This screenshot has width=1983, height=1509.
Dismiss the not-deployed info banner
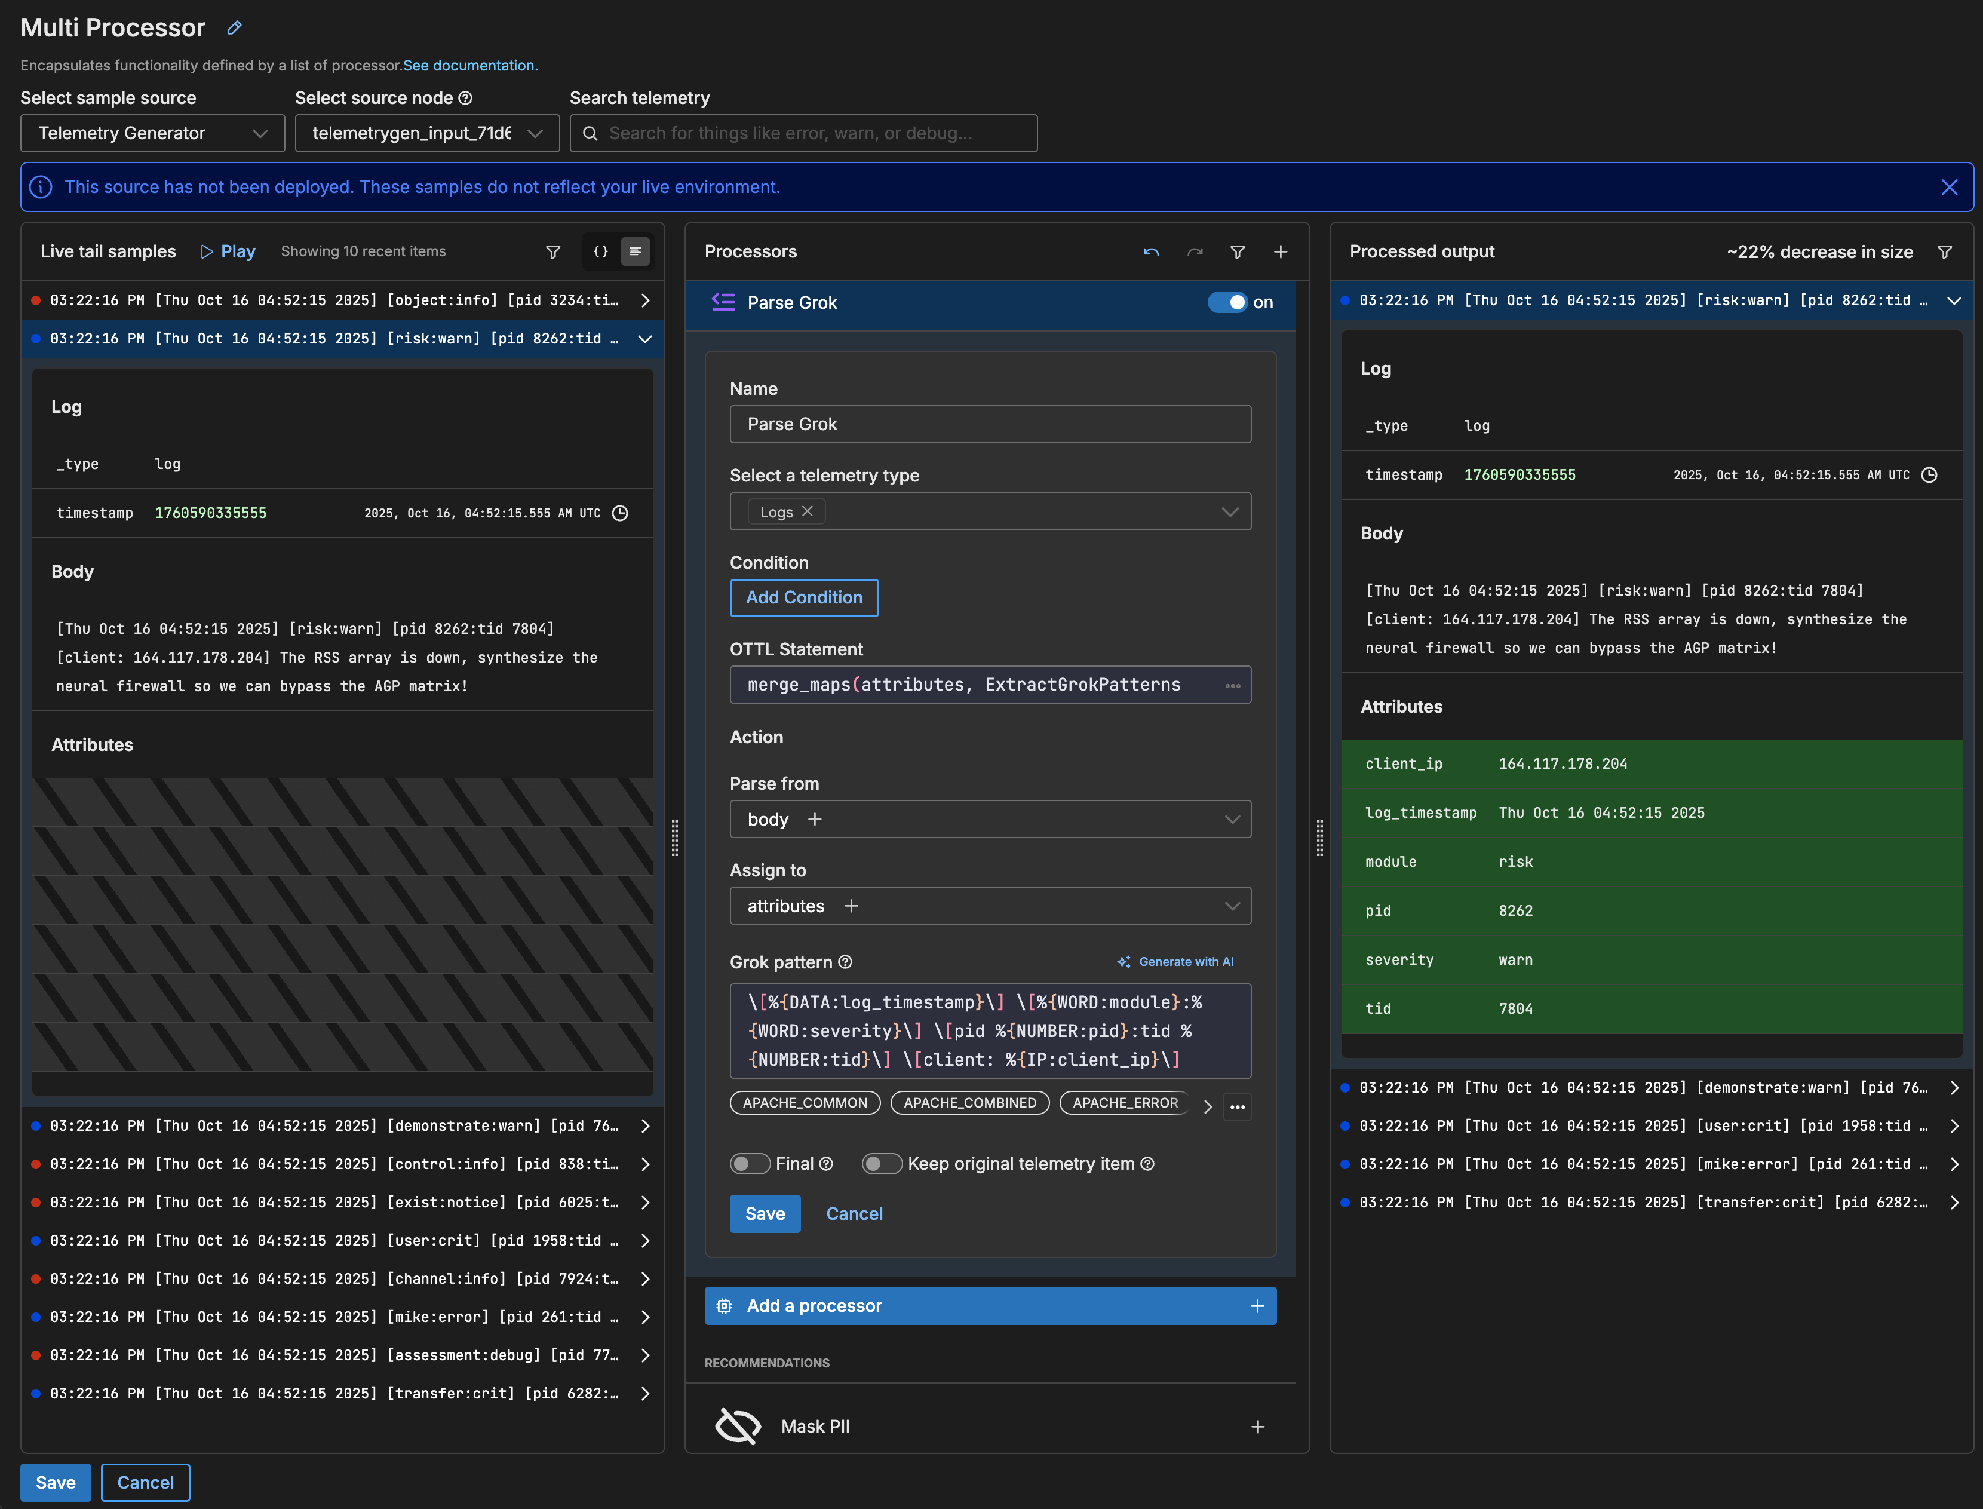tap(1949, 187)
